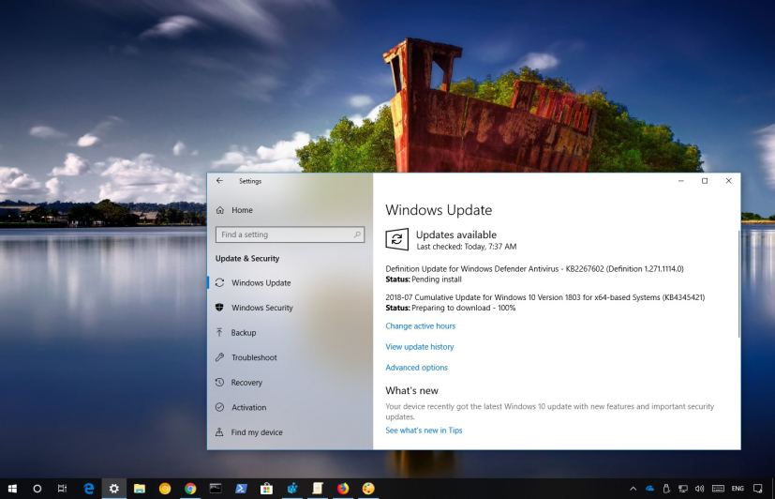Open the Windows Start menu
This screenshot has width=775, height=499.
coord(12,489)
